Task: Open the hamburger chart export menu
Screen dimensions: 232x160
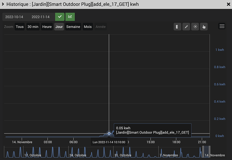Action: [x=222, y=26]
